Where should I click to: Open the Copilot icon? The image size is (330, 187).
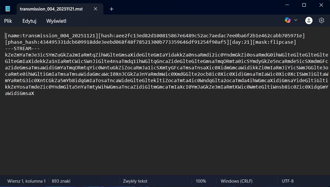[x=288, y=20]
